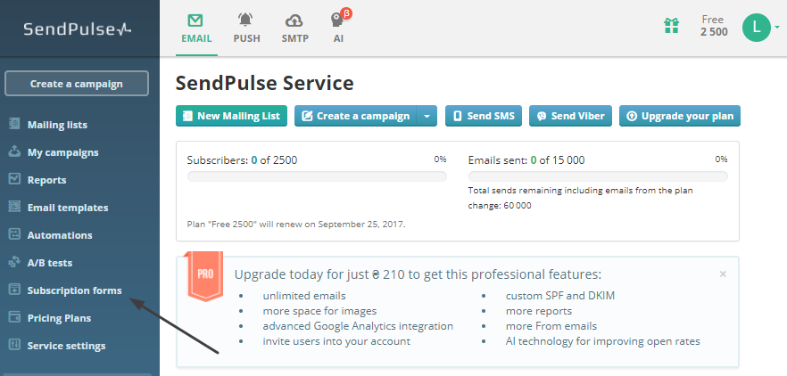787x376 pixels.
Task: Click the Mailing lists sidebar icon
Action: point(14,125)
